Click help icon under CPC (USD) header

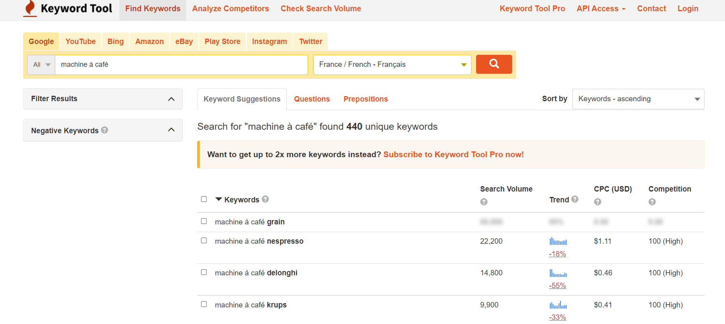tap(597, 202)
